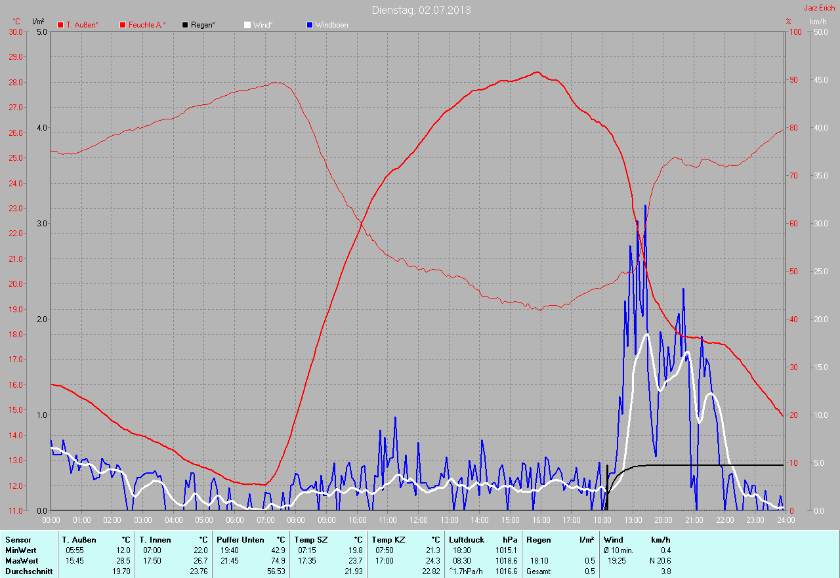
Task: Click the Regen Gesamt label in table
Action: [539, 571]
